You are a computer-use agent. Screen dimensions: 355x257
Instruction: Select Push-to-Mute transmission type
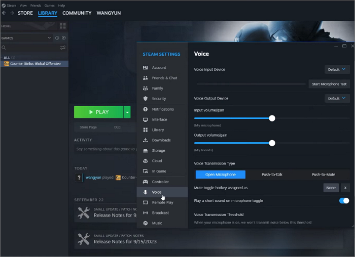click(x=324, y=175)
